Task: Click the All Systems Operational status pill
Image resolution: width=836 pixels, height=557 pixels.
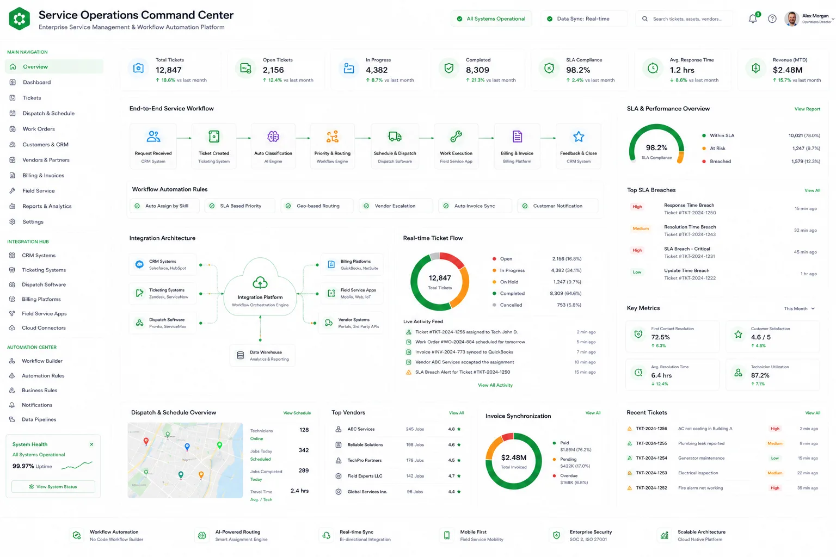Action: click(491, 18)
